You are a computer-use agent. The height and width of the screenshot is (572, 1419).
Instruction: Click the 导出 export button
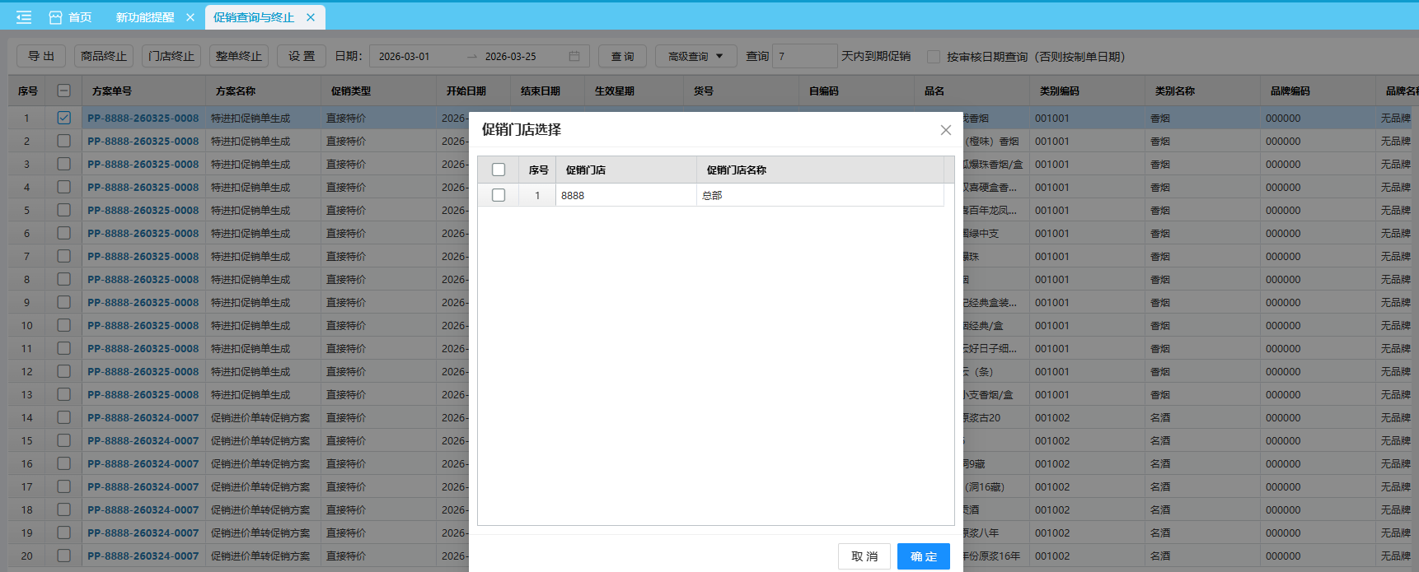click(41, 56)
